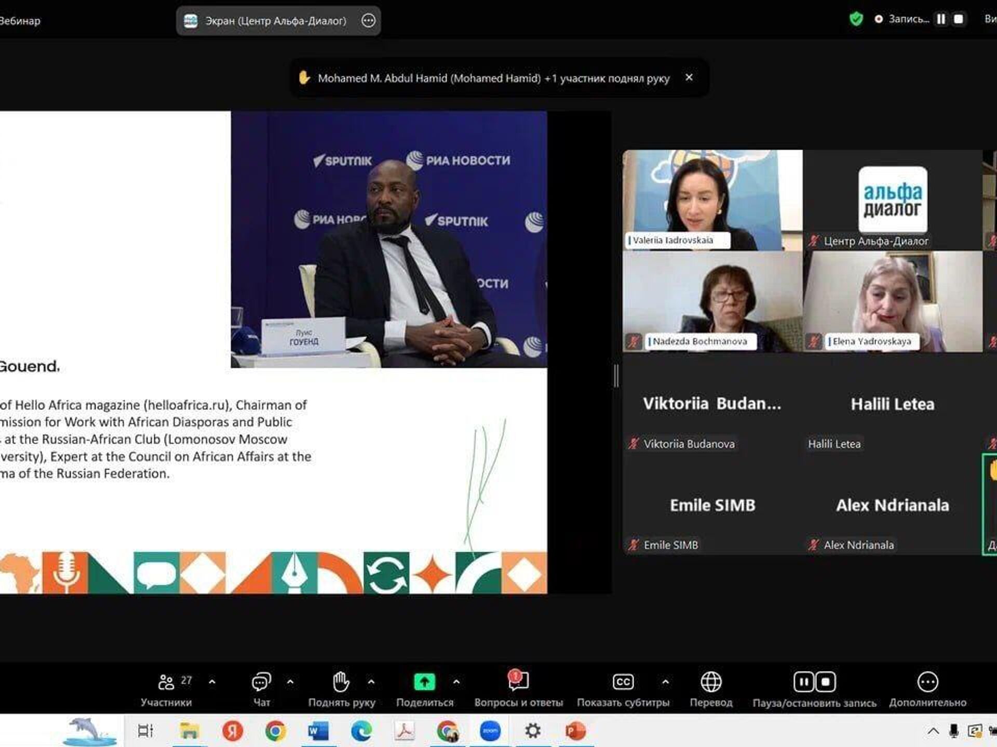This screenshot has height=747, width=997.
Task: Toggle Show subtitles CC button
Action: click(623, 682)
